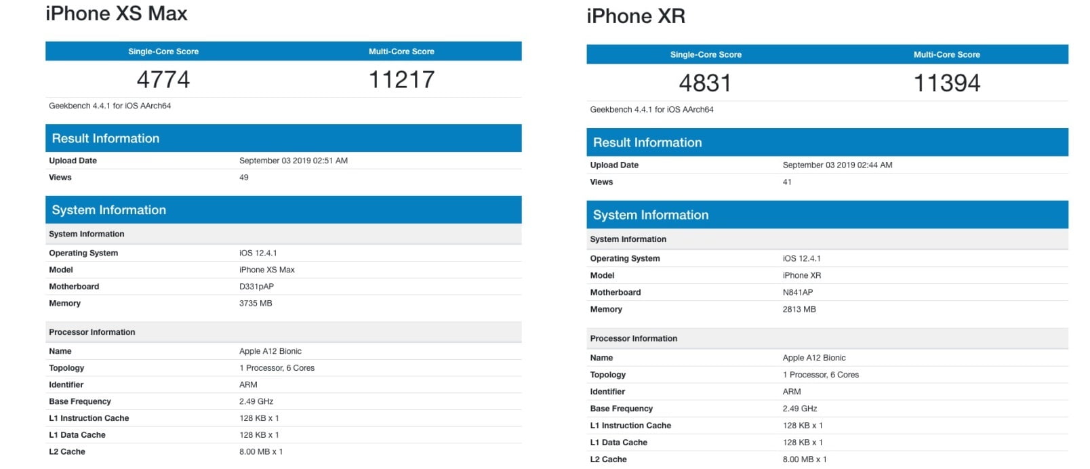The height and width of the screenshot is (469, 1090).
Task: Click motherboard value N841AP
Action: coord(797,292)
